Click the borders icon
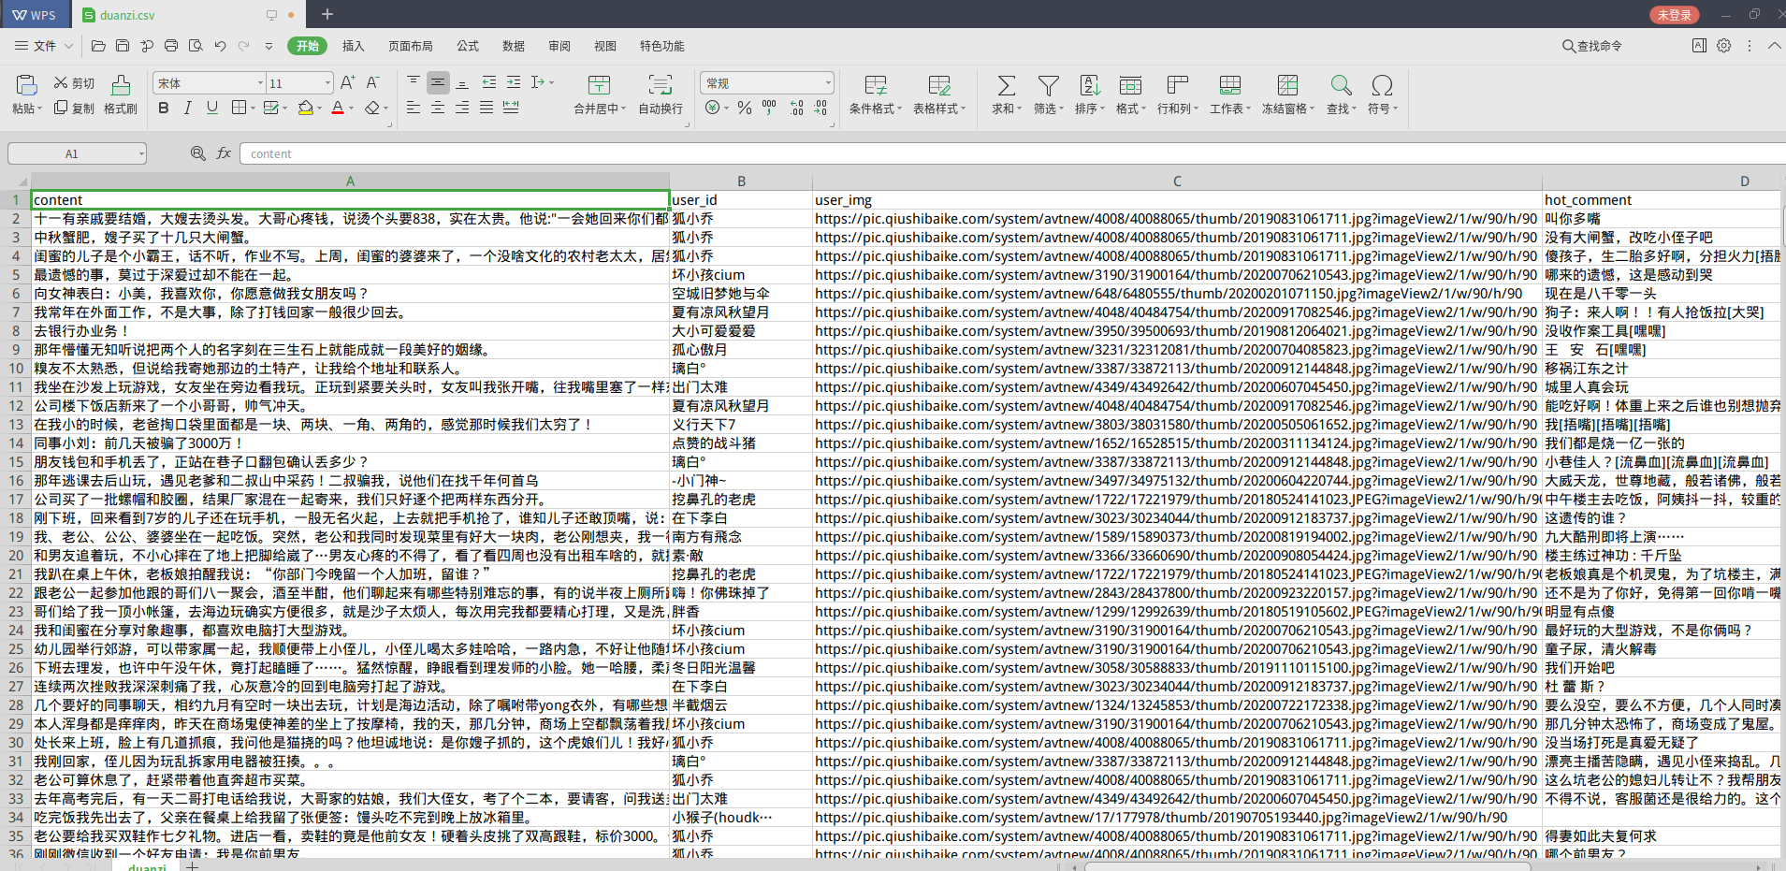Screen dimensions: 1786x871 [x=239, y=109]
